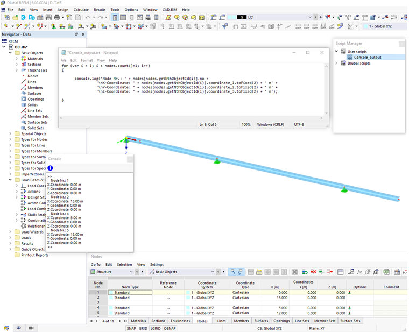Create a new model via toolbar icon
The width and height of the screenshot is (409, 332).
click(x=7, y=17)
